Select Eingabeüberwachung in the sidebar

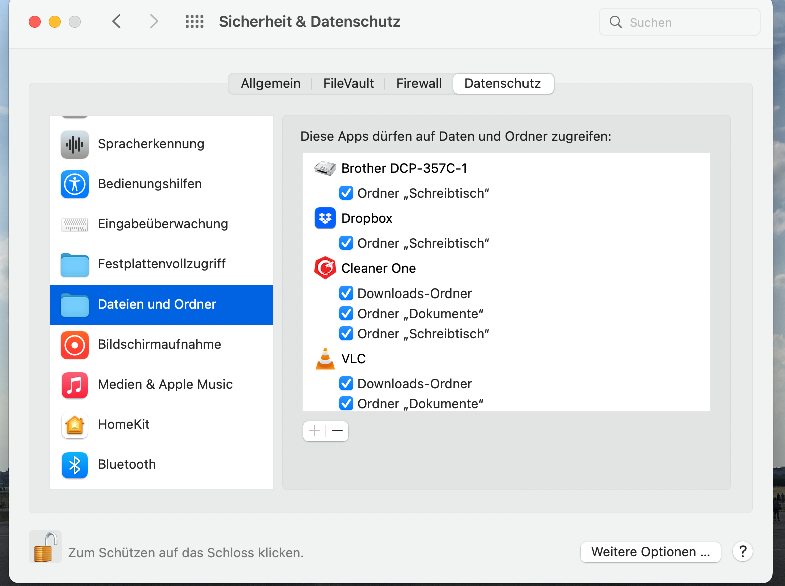tap(161, 224)
